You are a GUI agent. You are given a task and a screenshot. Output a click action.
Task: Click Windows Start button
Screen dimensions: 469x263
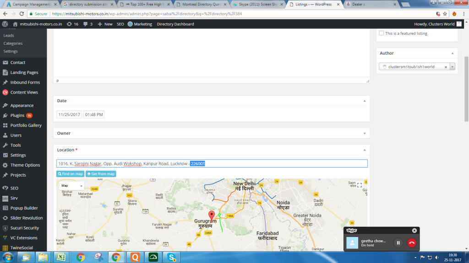(x=7, y=258)
